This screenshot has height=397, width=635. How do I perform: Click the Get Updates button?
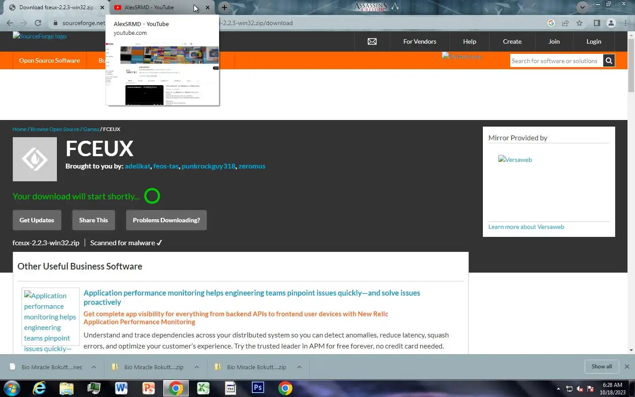[x=37, y=220]
